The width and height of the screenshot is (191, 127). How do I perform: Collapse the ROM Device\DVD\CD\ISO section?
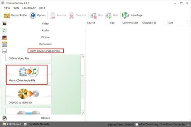click(x=46, y=51)
